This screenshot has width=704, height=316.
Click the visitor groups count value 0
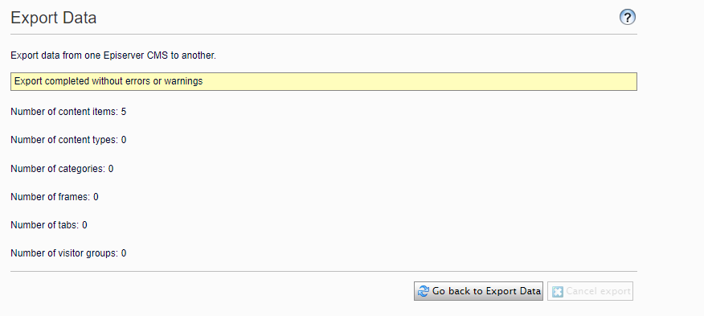pos(124,253)
